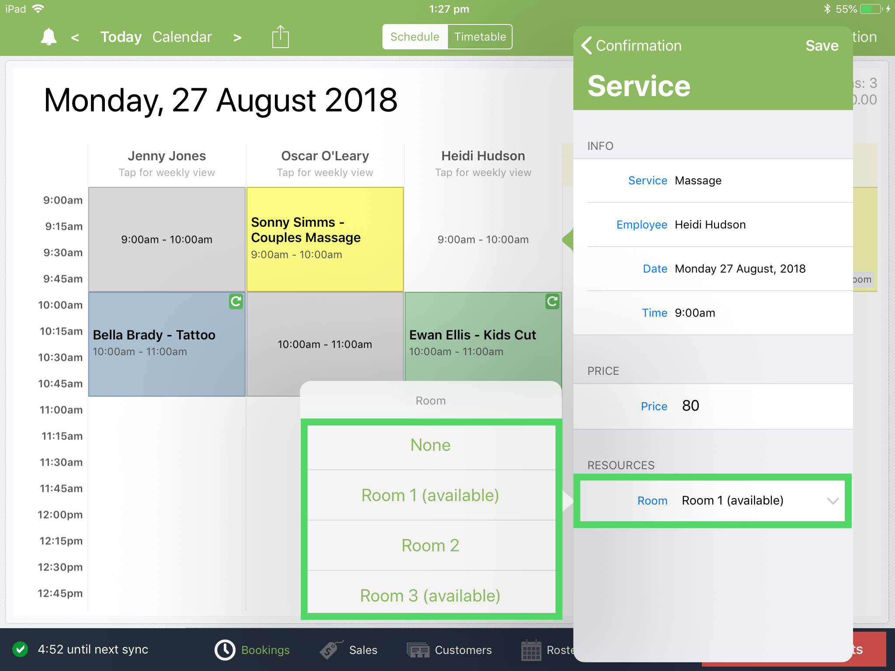This screenshot has width=895, height=671.
Task: Select the Bookings clock icon
Action: point(225,650)
